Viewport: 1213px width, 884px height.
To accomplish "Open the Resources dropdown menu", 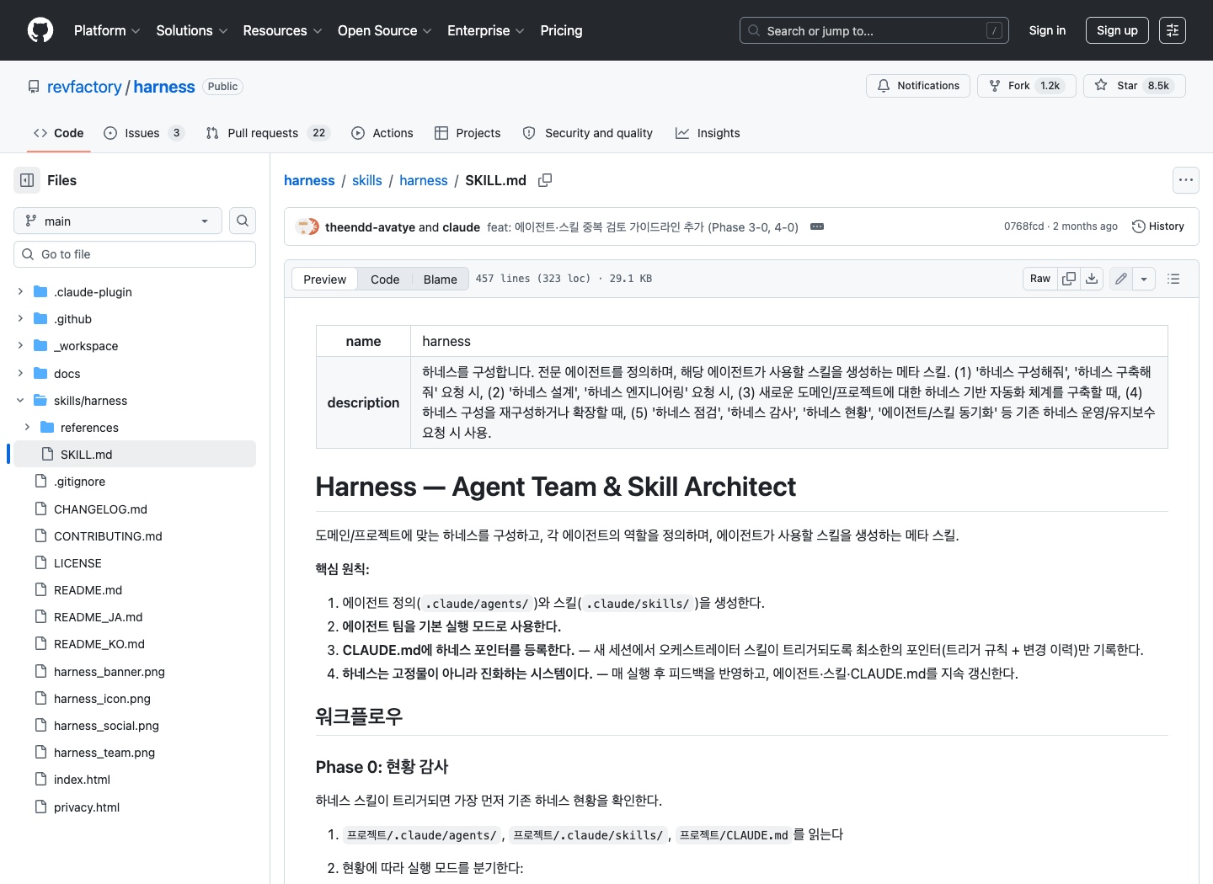I will [282, 30].
